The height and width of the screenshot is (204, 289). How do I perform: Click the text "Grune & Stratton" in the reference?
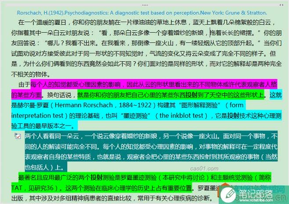click(246, 13)
